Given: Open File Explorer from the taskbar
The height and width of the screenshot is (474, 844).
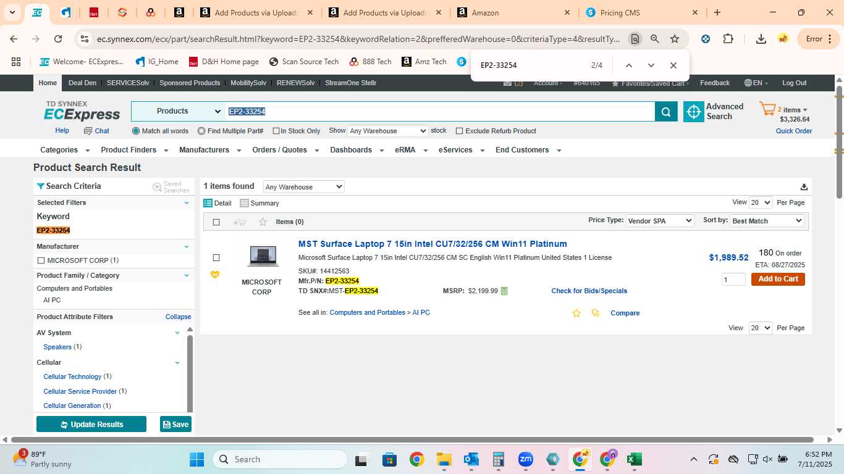Looking at the screenshot, I should pos(444,459).
